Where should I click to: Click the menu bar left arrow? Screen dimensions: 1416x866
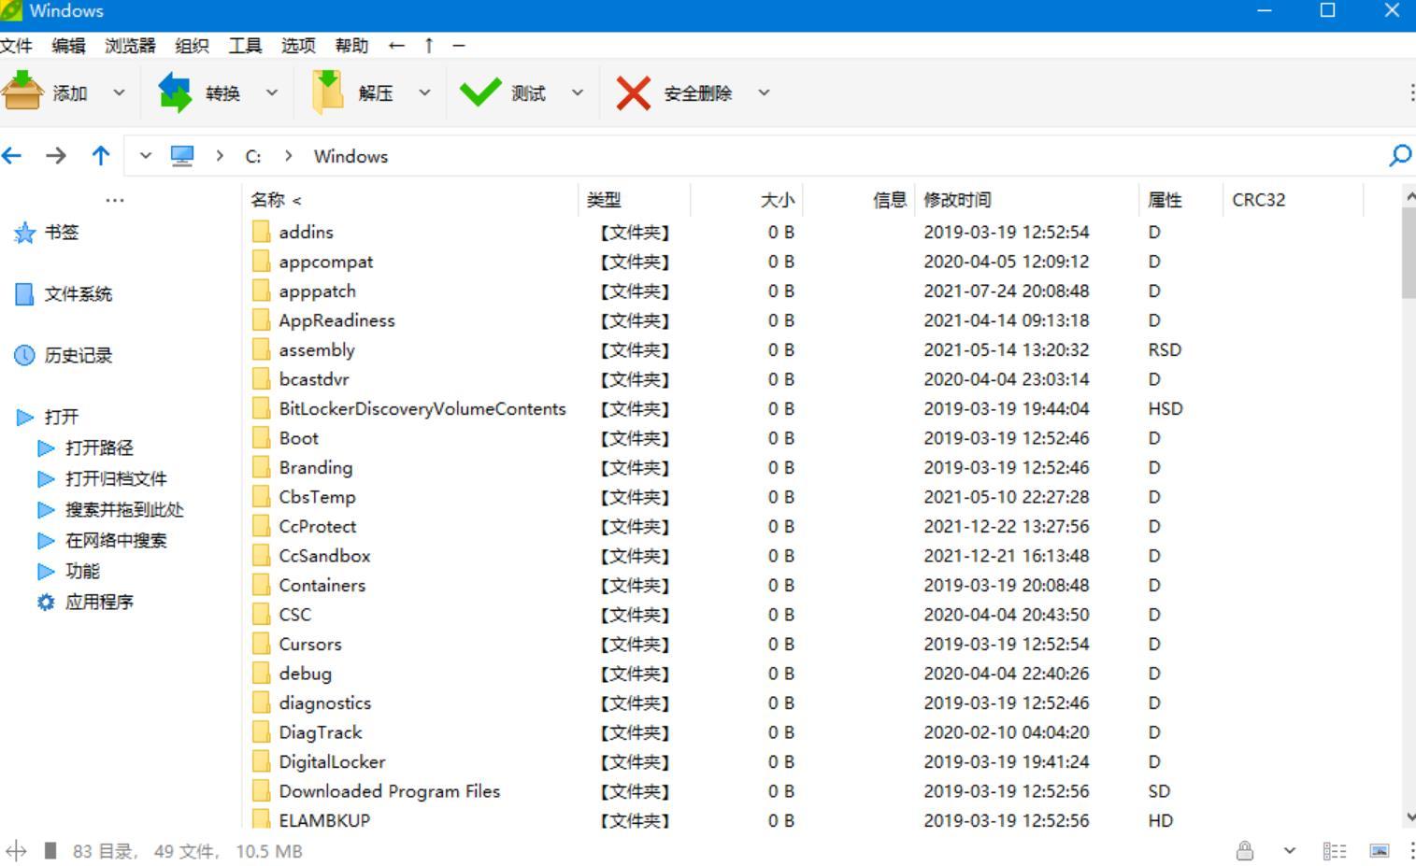click(x=396, y=45)
